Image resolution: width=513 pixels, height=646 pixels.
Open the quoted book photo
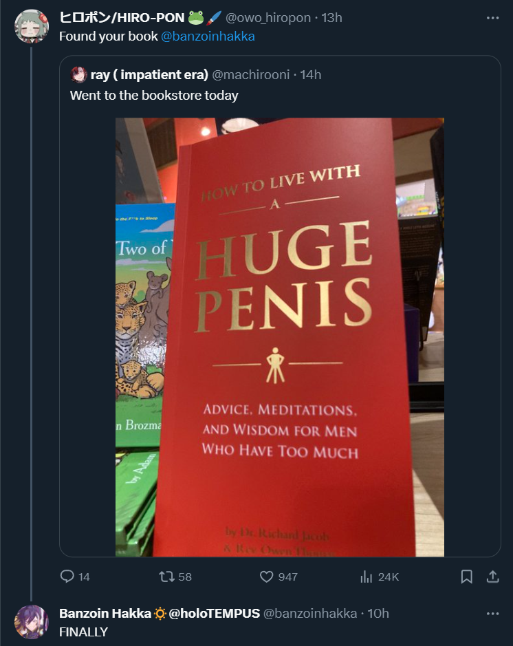coord(279,337)
